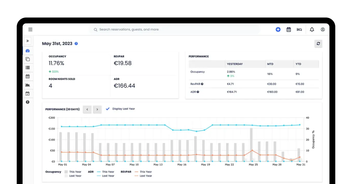The image size is (352, 184).
Task: Focus the search reservations field
Action: 175,29
